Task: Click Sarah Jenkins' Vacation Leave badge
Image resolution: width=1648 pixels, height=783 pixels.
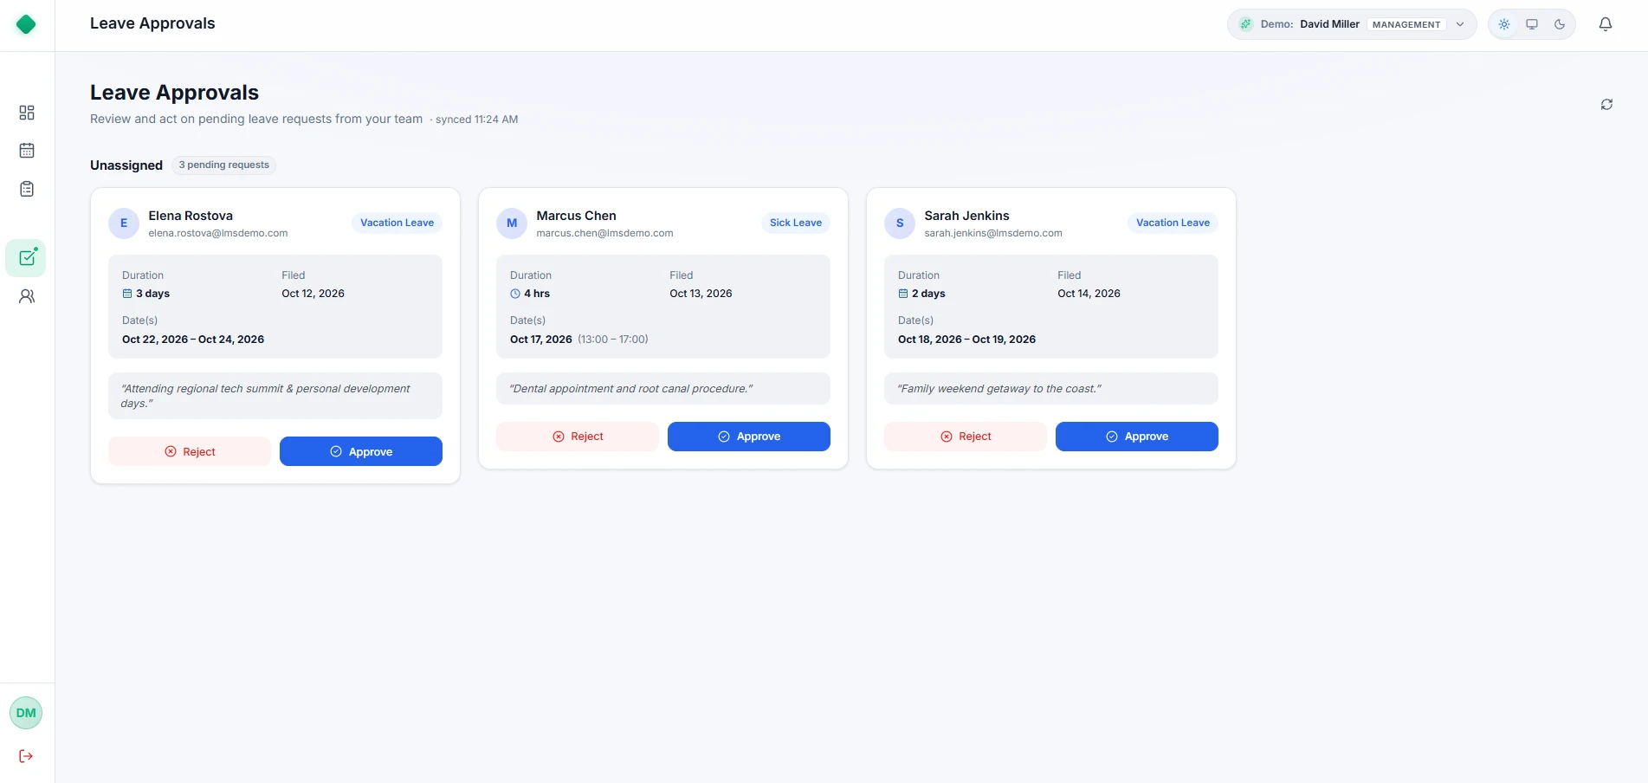Action: [x=1173, y=223]
